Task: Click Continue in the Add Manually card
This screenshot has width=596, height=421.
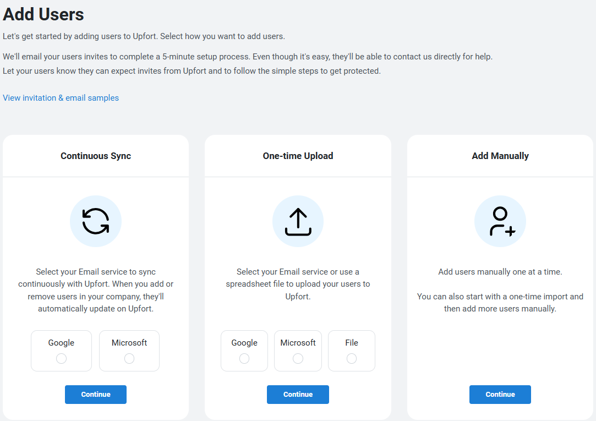Action: [500, 395]
